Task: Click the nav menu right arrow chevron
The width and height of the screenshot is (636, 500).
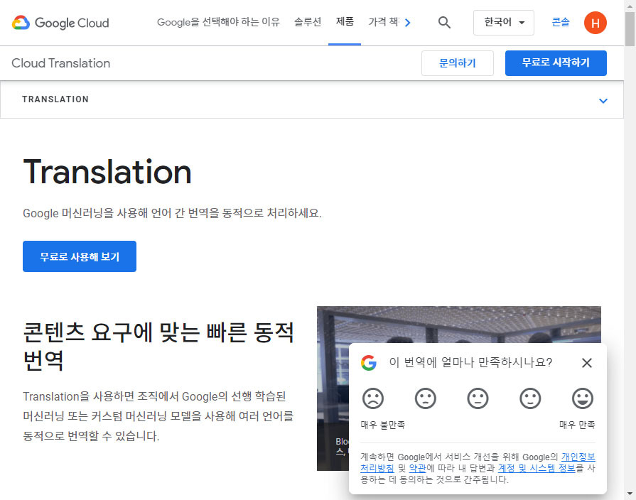Action: click(x=408, y=23)
